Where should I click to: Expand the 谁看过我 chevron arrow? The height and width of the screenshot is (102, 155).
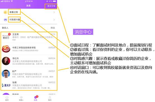pos(54,12)
